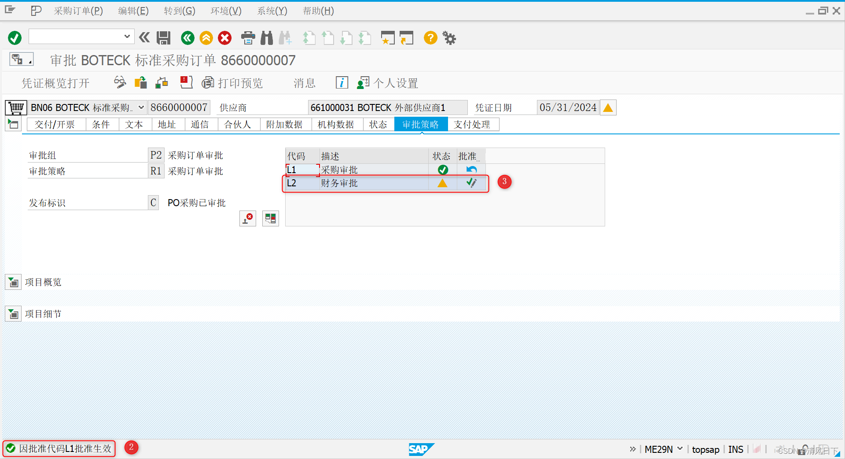Image resolution: width=845 pixels, height=459 pixels.
Task: Click the release simulation icon
Action: pos(271,218)
